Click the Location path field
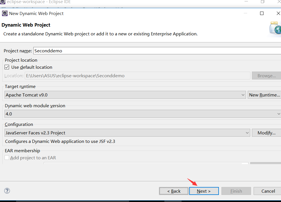This screenshot has height=202, width=281. tap(138, 76)
